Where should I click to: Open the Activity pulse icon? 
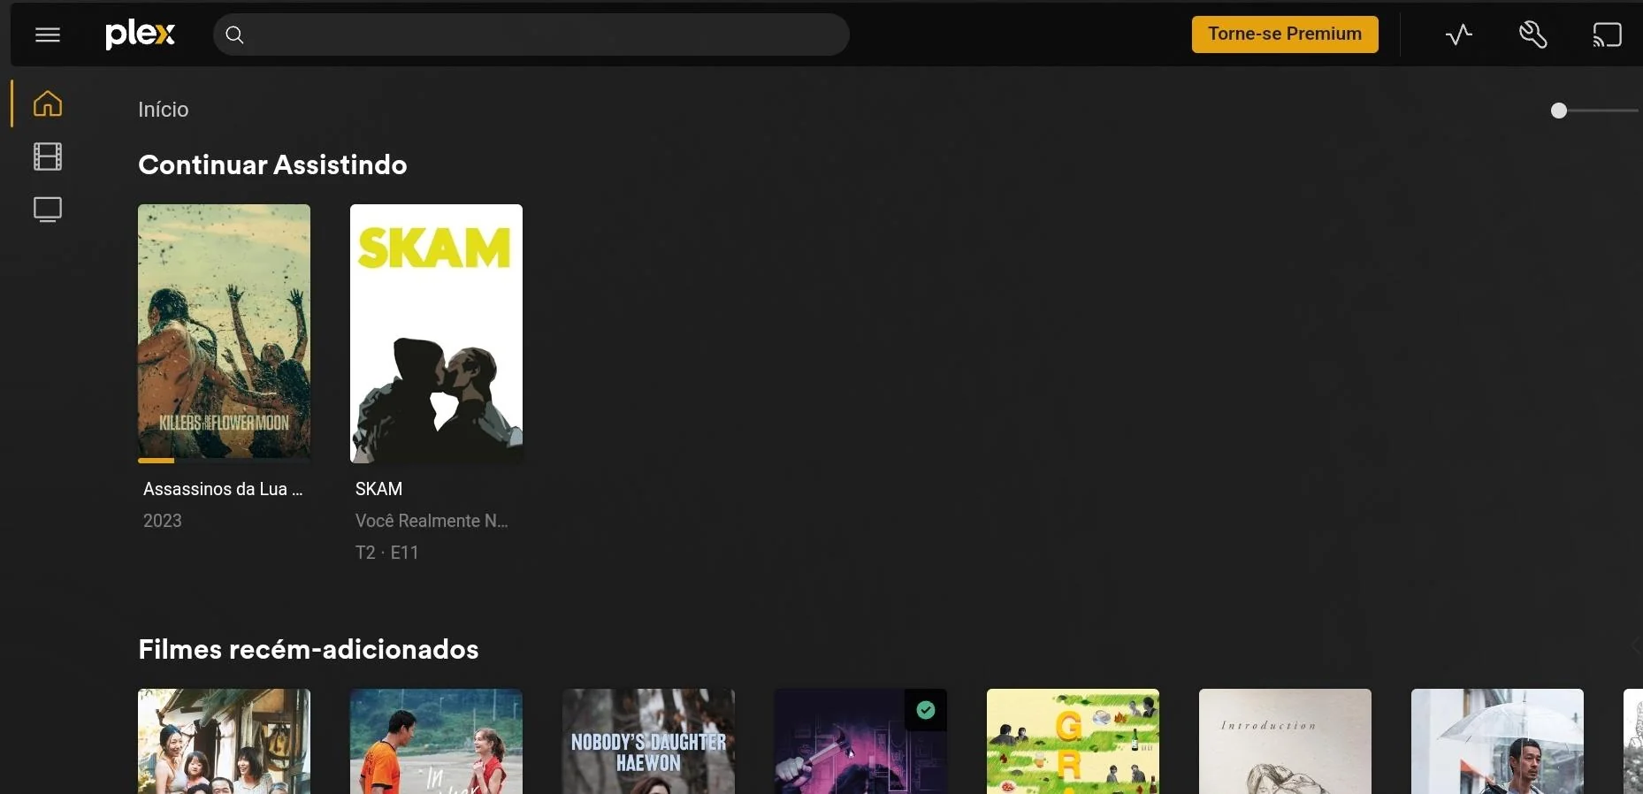coord(1458,34)
